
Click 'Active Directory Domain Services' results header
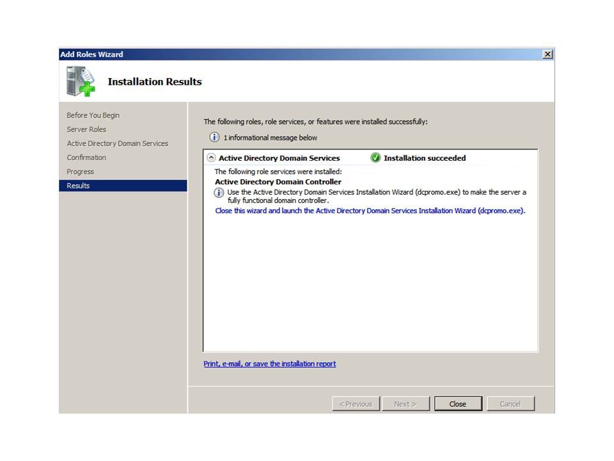[x=279, y=158]
